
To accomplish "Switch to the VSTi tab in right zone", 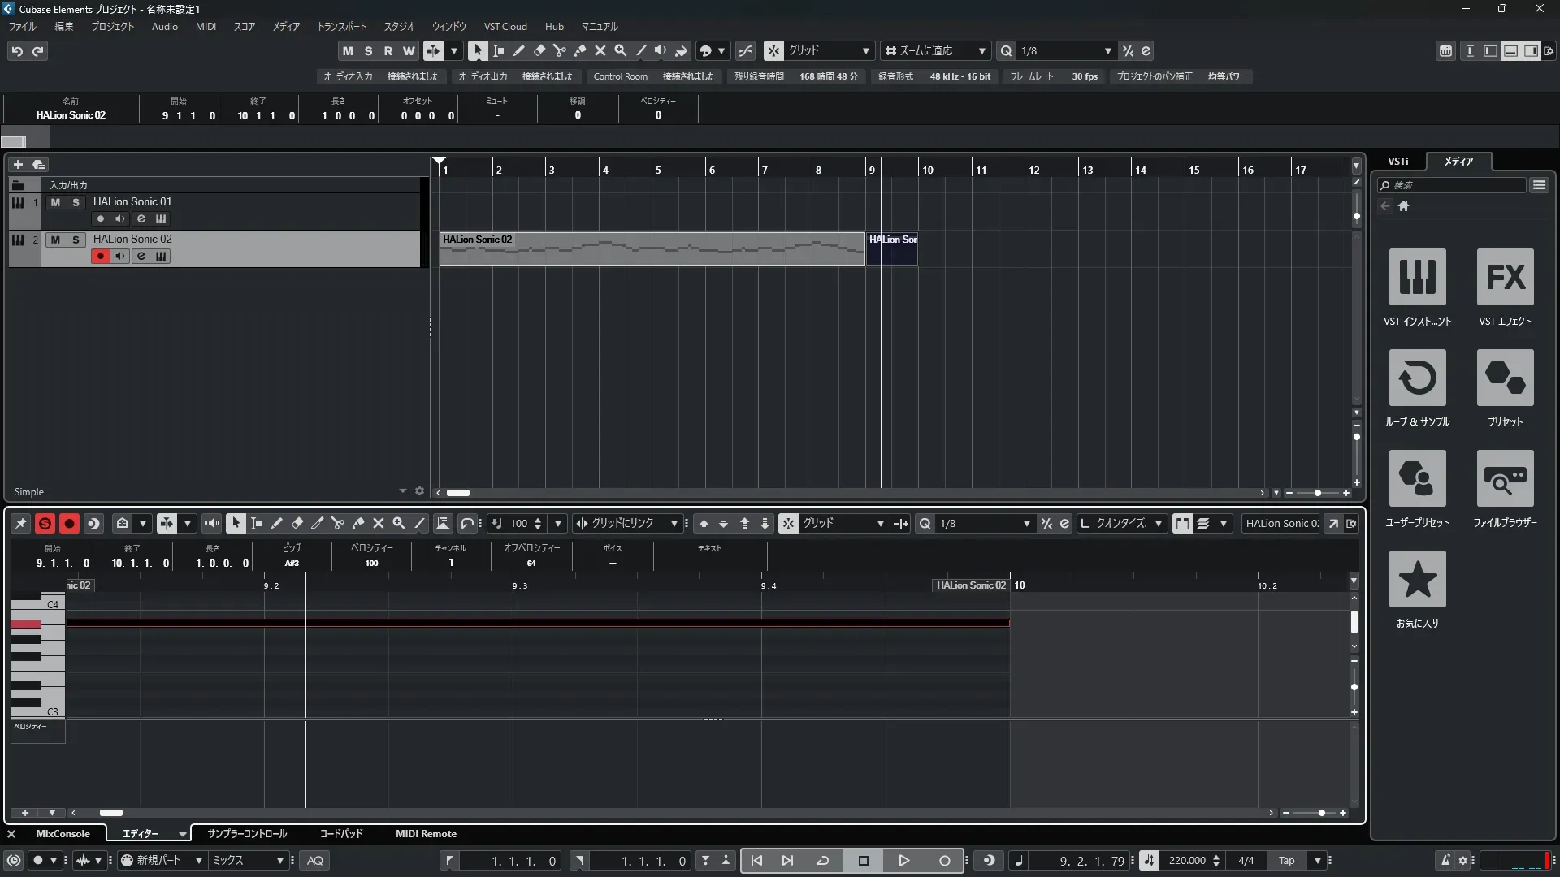I will (x=1397, y=162).
